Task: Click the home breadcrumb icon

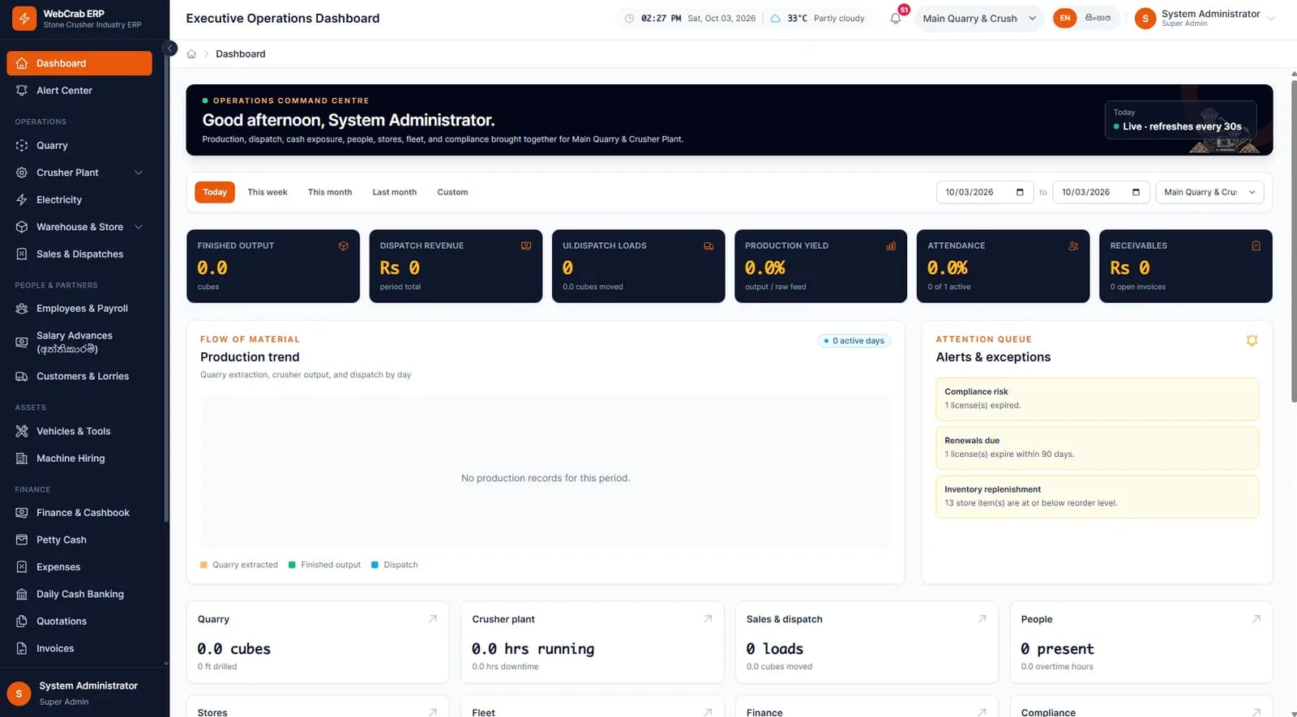Action: [191, 54]
